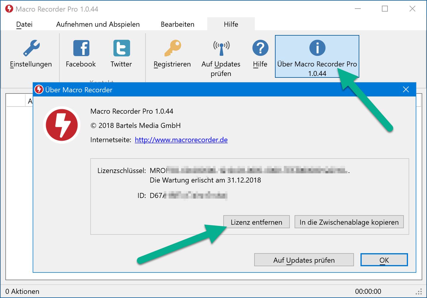This screenshot has height=298, width=427.
Task: Click Über Macro Recorder Pro info icon
Action: click(x=317, y=48)
